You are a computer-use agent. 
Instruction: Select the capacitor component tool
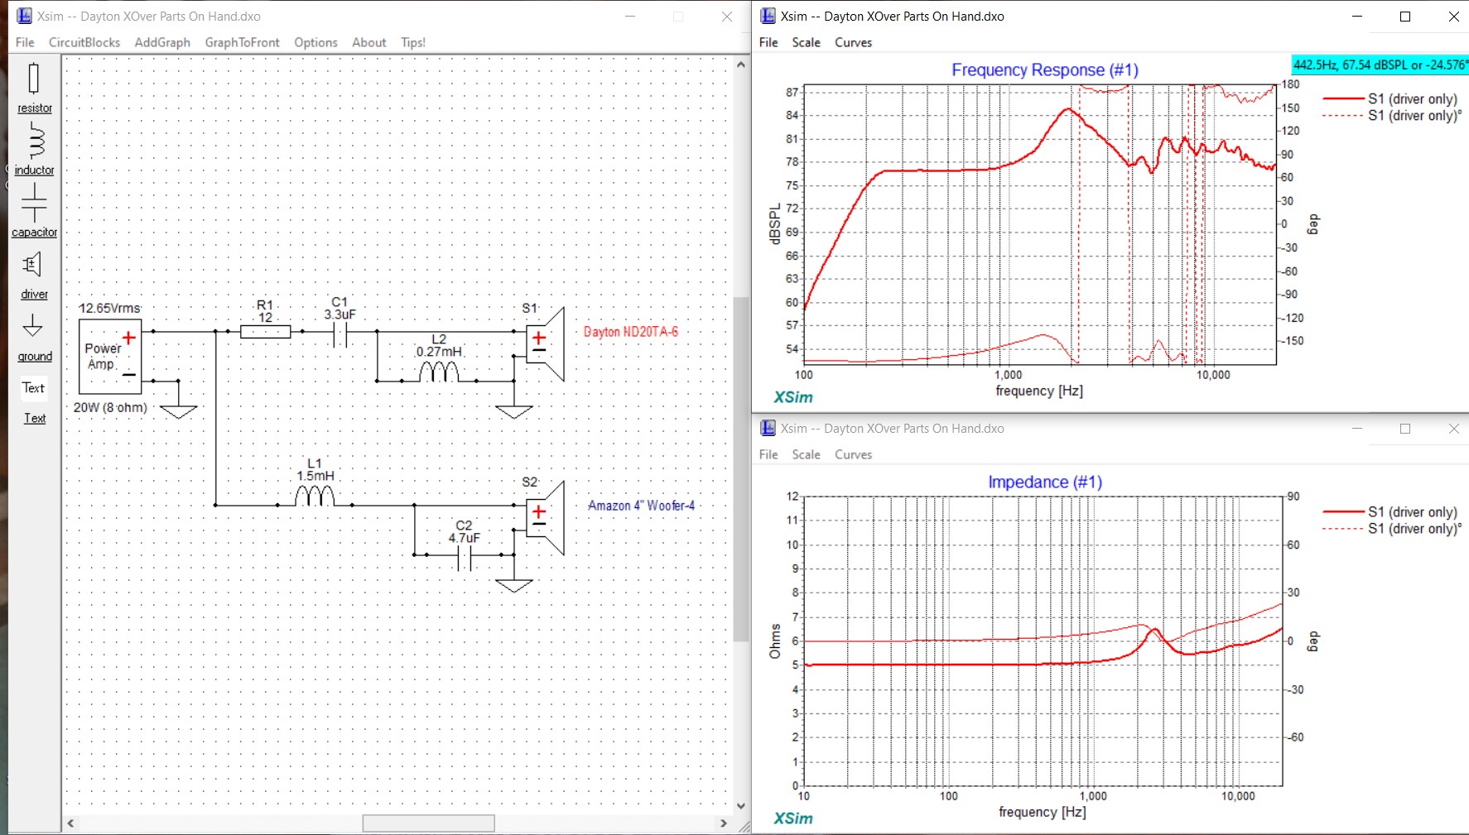[34, 210]
